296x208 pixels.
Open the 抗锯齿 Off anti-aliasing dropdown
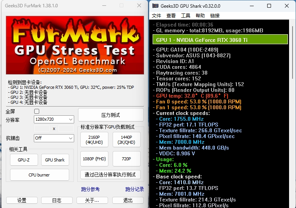click(54, 138)
